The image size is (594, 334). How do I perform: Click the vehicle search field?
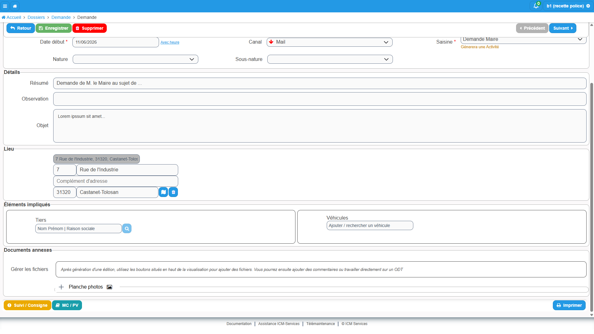pos(370,225)
